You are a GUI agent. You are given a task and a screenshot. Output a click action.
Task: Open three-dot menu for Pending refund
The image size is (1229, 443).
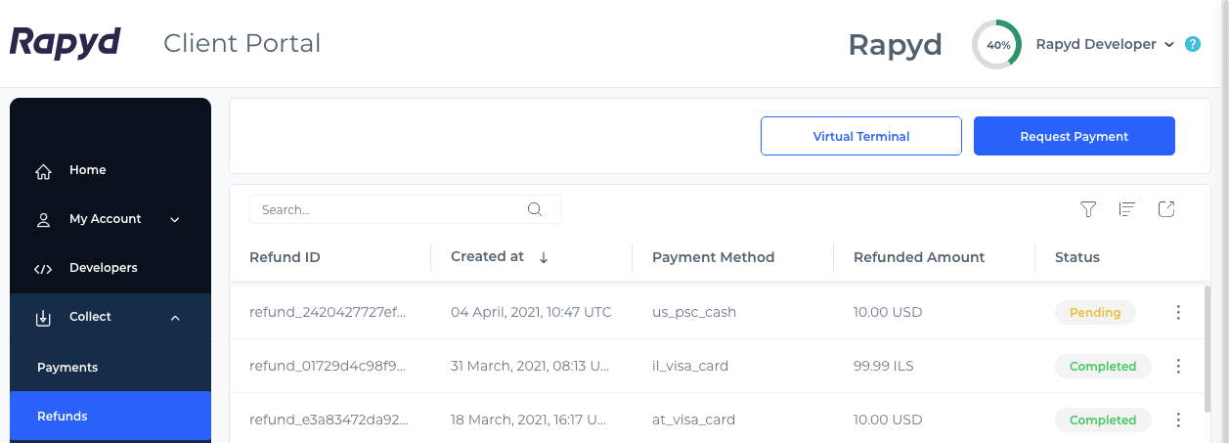tap(1178, 313)
